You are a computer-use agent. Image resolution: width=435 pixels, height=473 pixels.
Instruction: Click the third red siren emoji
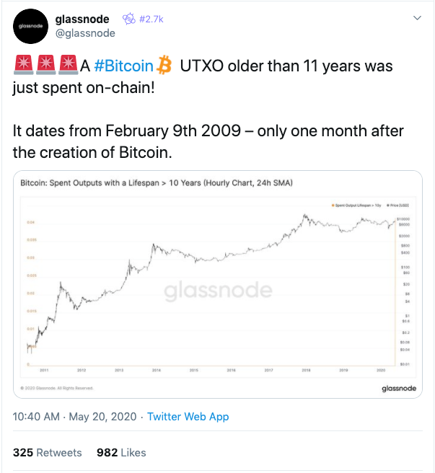[69, 65]
